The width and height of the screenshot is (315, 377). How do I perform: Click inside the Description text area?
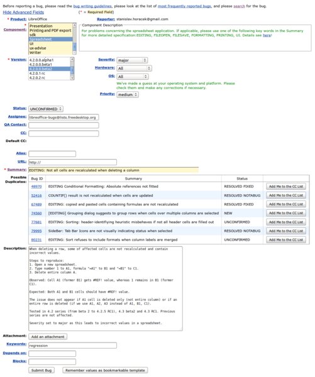[x=106, y=288]
